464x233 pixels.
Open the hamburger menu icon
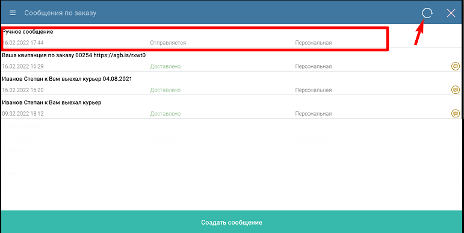coord(13,13)
